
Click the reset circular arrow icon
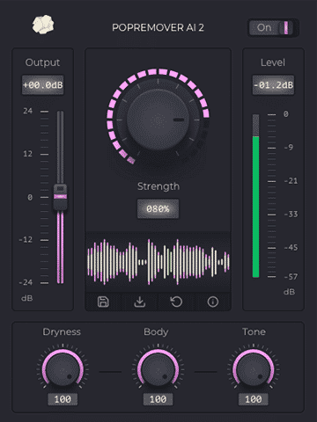point(176,302)
